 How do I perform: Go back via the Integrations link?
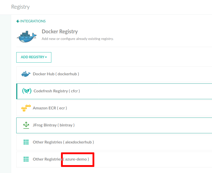click(33, 21)
